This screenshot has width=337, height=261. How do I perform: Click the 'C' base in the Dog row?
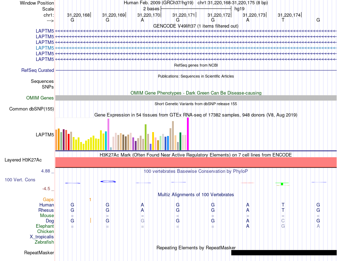(x=283, y=221)
